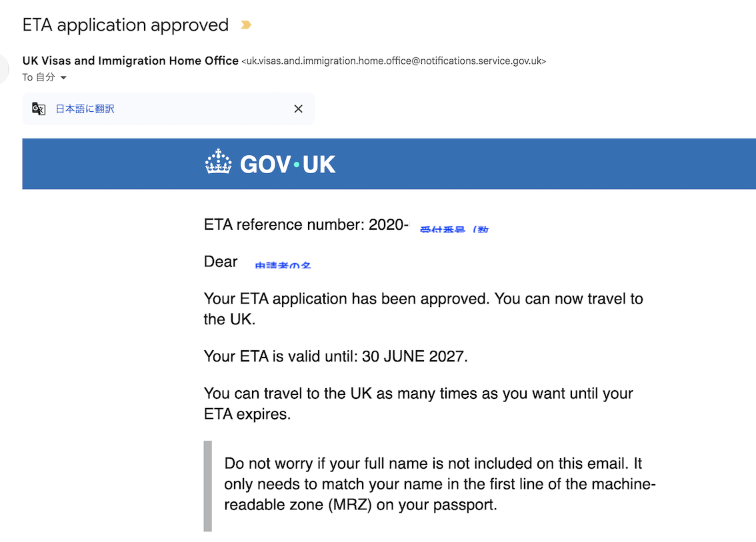Click the 日本語に翻訳 translate link
This screenshot has height=542, width=756.
click(x=85, y=109)
